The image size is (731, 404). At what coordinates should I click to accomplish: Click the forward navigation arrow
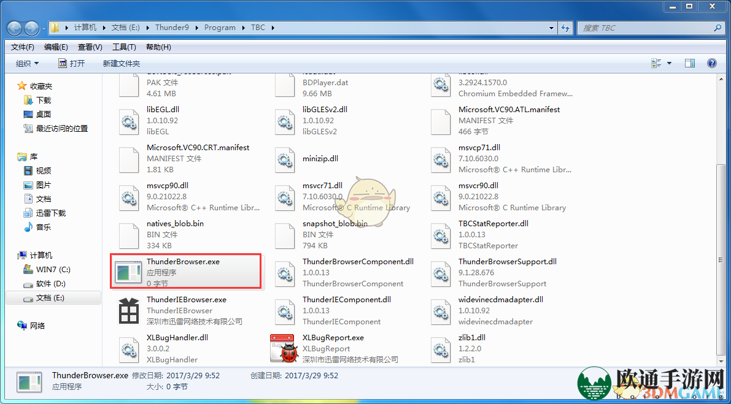click(x=31, y=28)
